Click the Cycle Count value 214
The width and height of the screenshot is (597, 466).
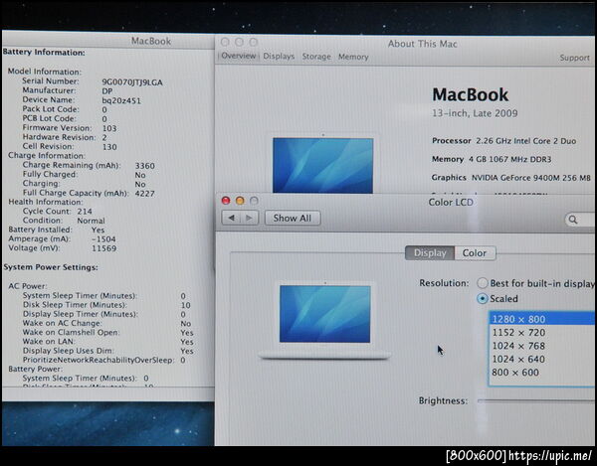coord(85,212)
